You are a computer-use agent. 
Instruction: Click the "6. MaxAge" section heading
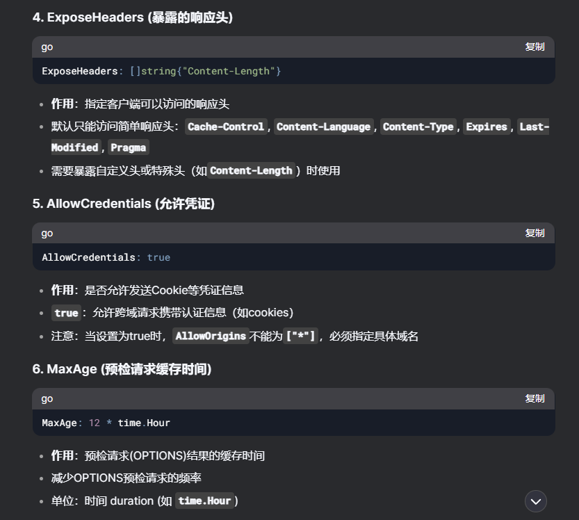(x=122, y=369)
